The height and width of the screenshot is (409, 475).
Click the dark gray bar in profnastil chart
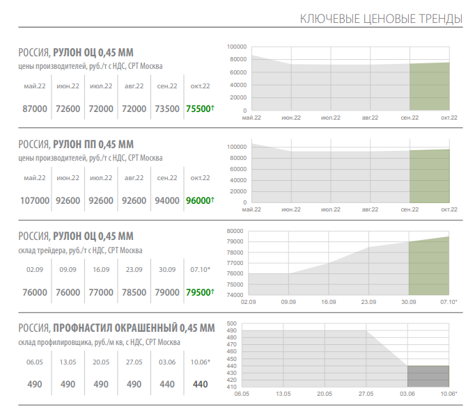(x=428, y=376)
